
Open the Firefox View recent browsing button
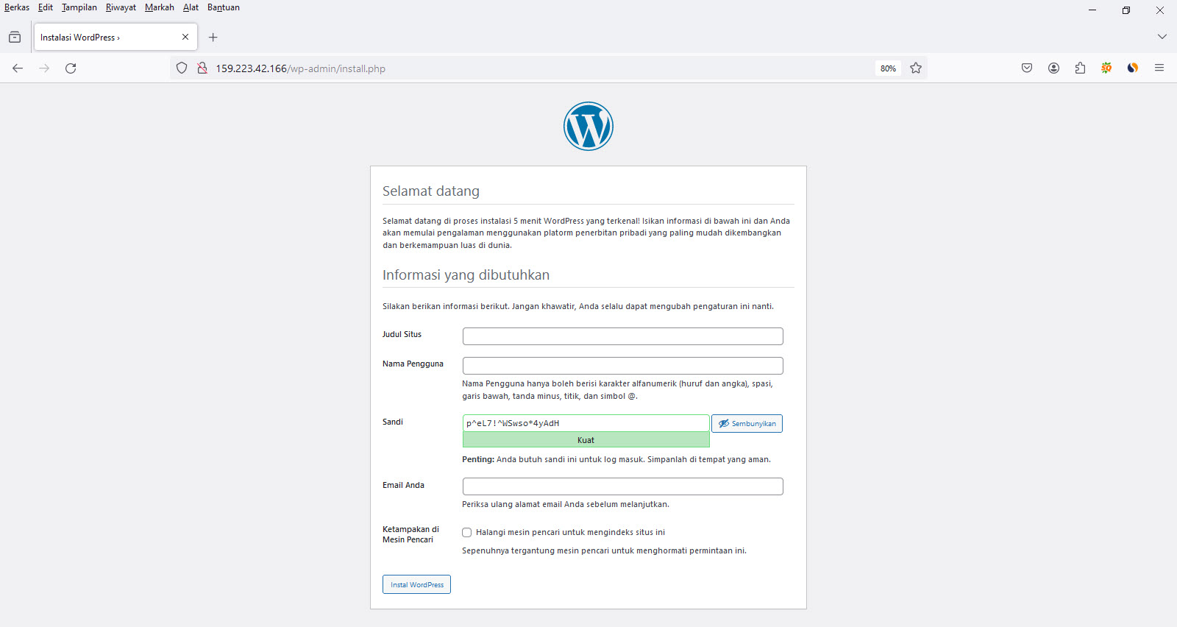point(15,38)
